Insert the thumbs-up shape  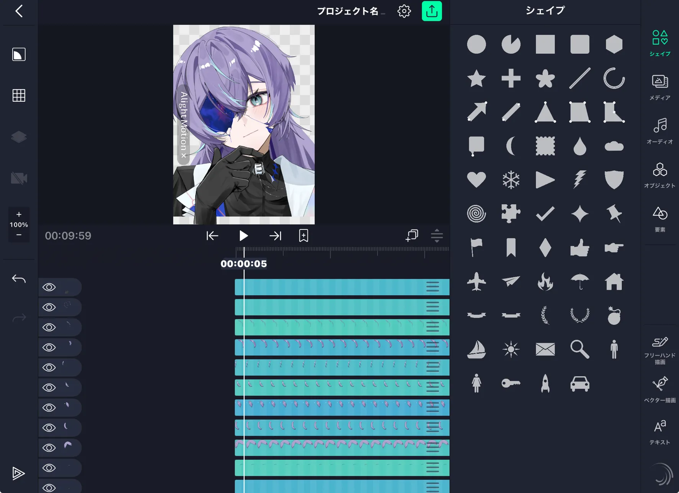pyautogui.click(x=580, y=247)
